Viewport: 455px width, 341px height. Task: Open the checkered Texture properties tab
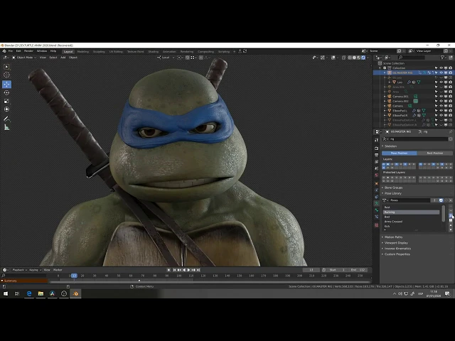(x=376, y=225)
